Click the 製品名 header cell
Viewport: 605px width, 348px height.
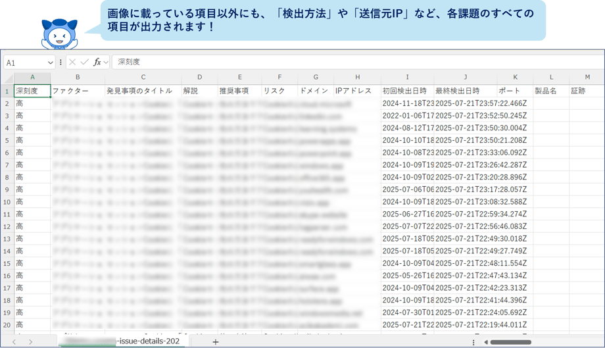click(551, 91)
